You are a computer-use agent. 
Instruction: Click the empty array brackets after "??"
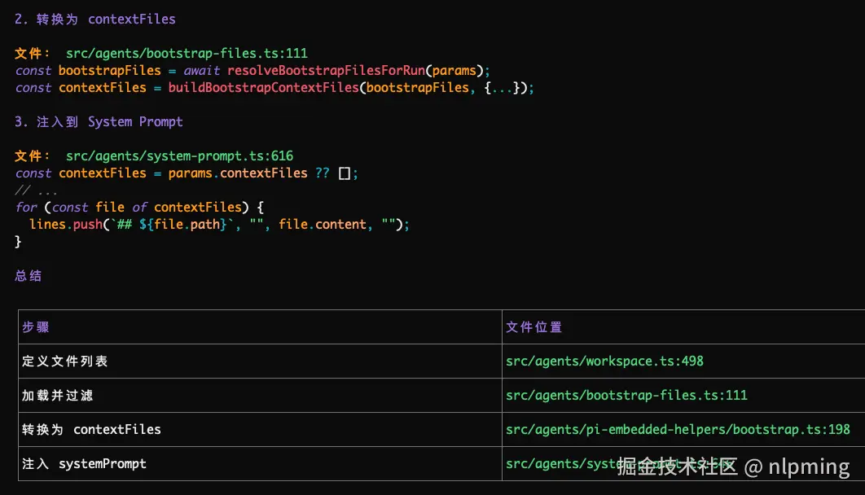click(x=344, y=173)
